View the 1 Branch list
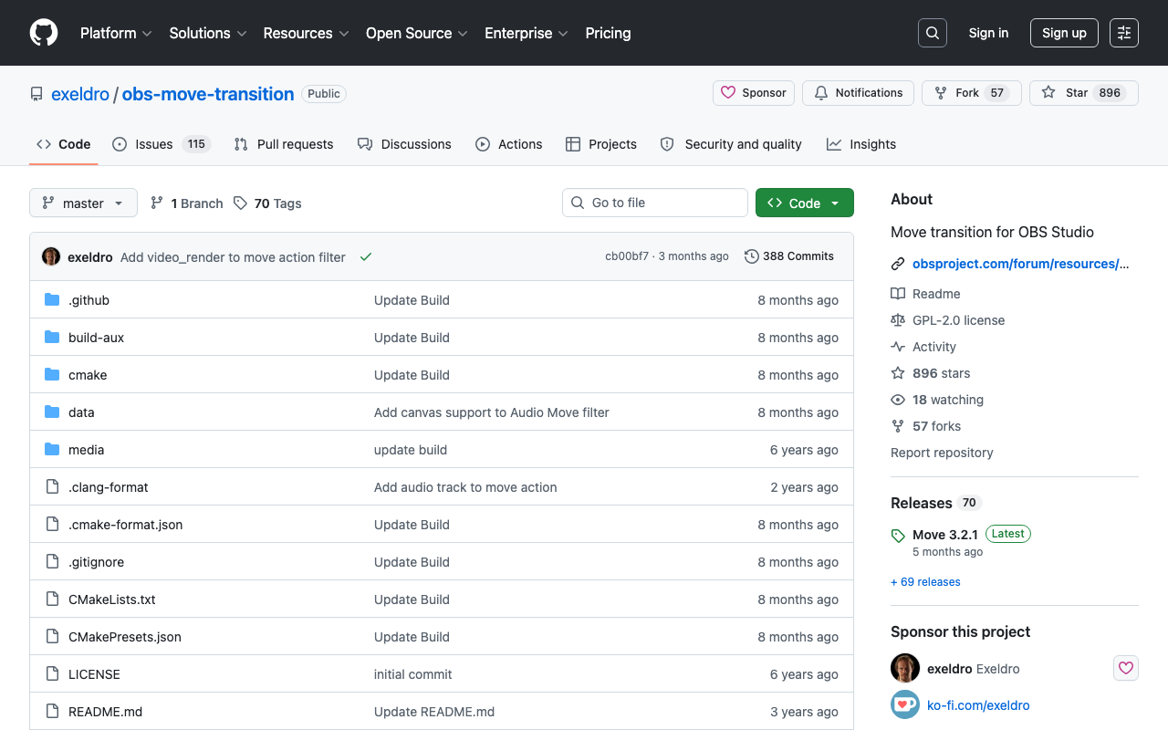The image size is (1168, 730). tap(186, 203)
